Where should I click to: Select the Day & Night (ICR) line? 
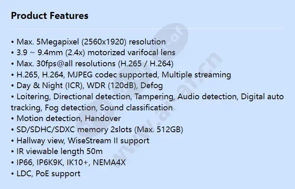tap(87, 86)
